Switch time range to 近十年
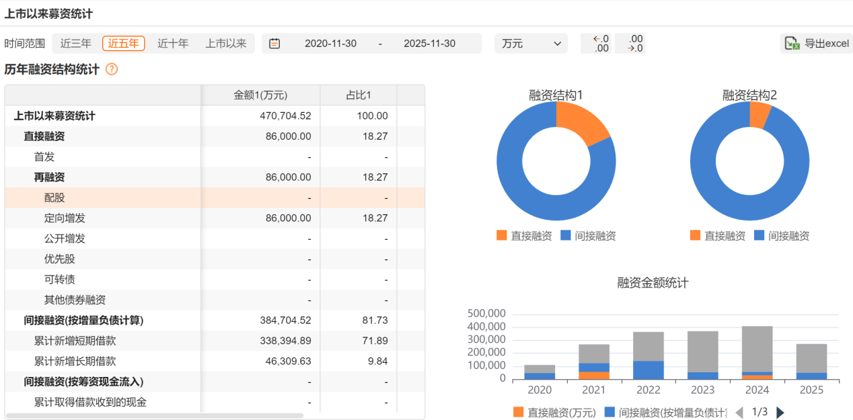Screen dimensions: 853x420 click(x=173, y=44)
